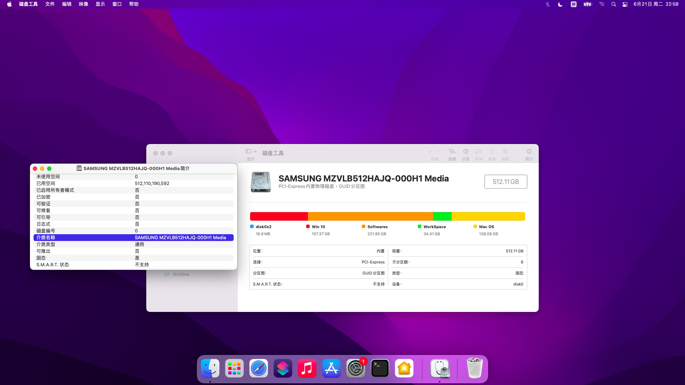Viewport: 685px width, 385px height.
Task: Click the Restore (恢复) toolbar icon
Action: click(x=492, y=152)
